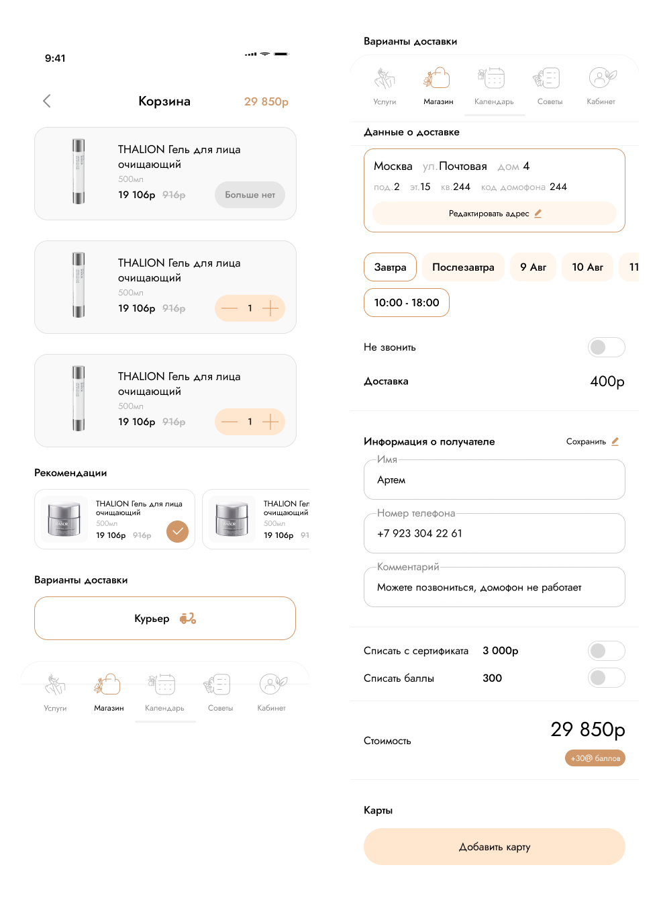The image size is (659, 900).
Task: Decrease quantity of the third cart item
Action: point(230,422)
